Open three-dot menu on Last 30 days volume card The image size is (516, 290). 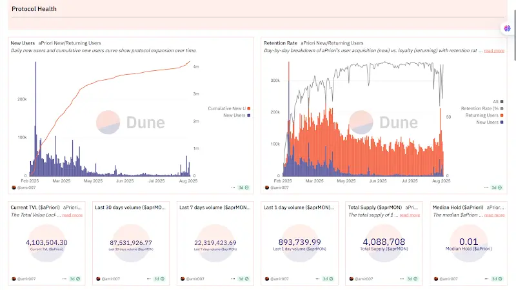click(149, 279)
